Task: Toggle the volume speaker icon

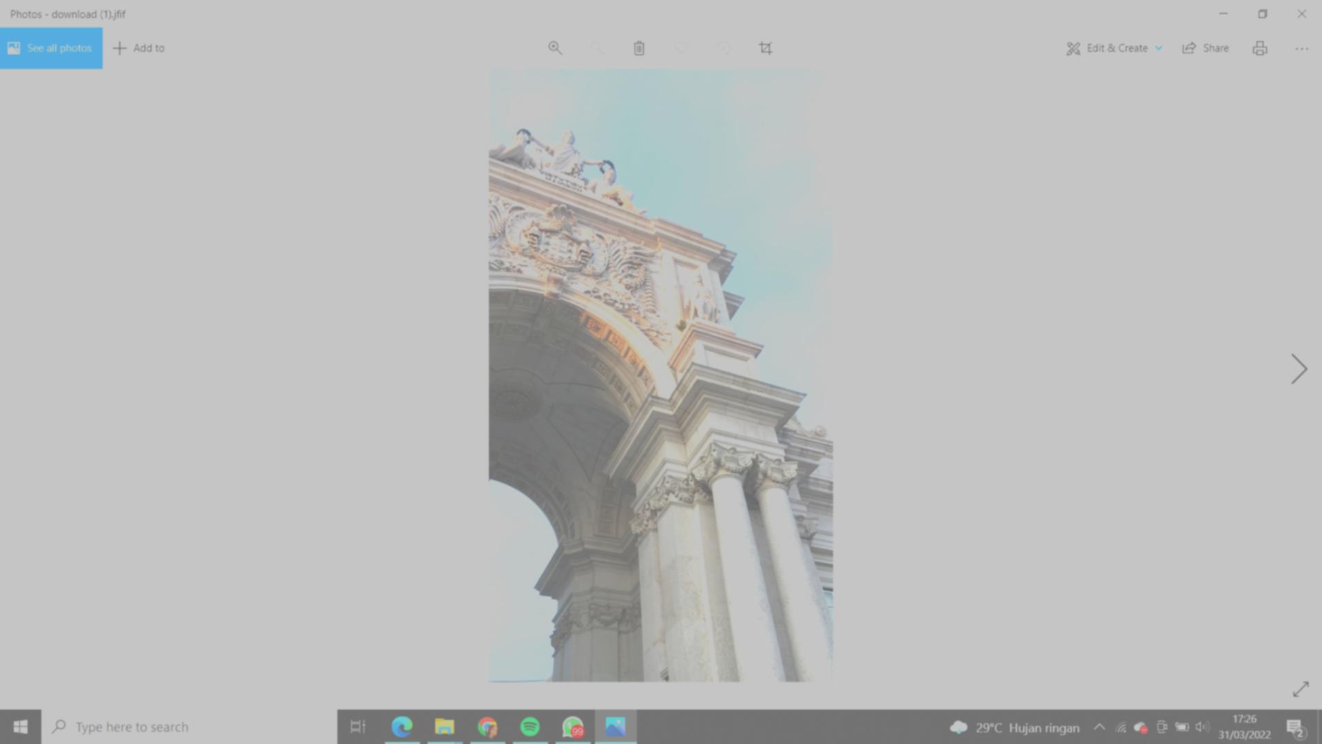Action: pos(1202,727)
